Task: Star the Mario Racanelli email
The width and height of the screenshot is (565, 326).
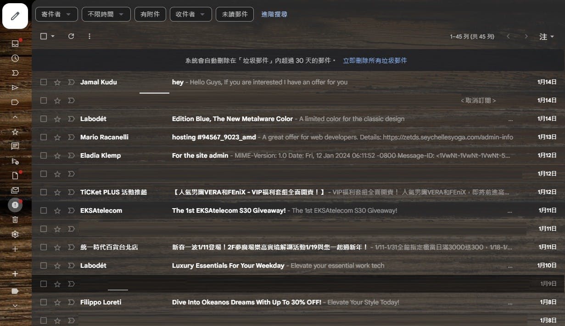Action: tap(57, 137)
